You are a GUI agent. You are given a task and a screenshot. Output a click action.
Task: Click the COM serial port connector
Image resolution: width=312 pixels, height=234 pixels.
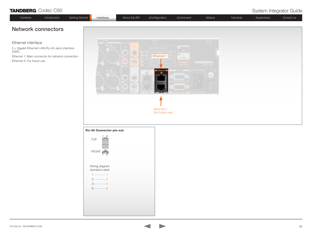point(180,77)
